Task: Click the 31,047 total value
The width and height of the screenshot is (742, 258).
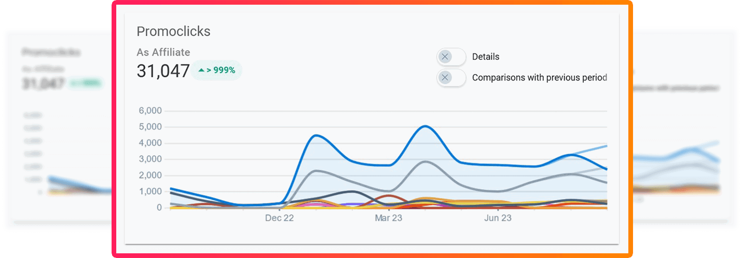Action: coord(163,71)
